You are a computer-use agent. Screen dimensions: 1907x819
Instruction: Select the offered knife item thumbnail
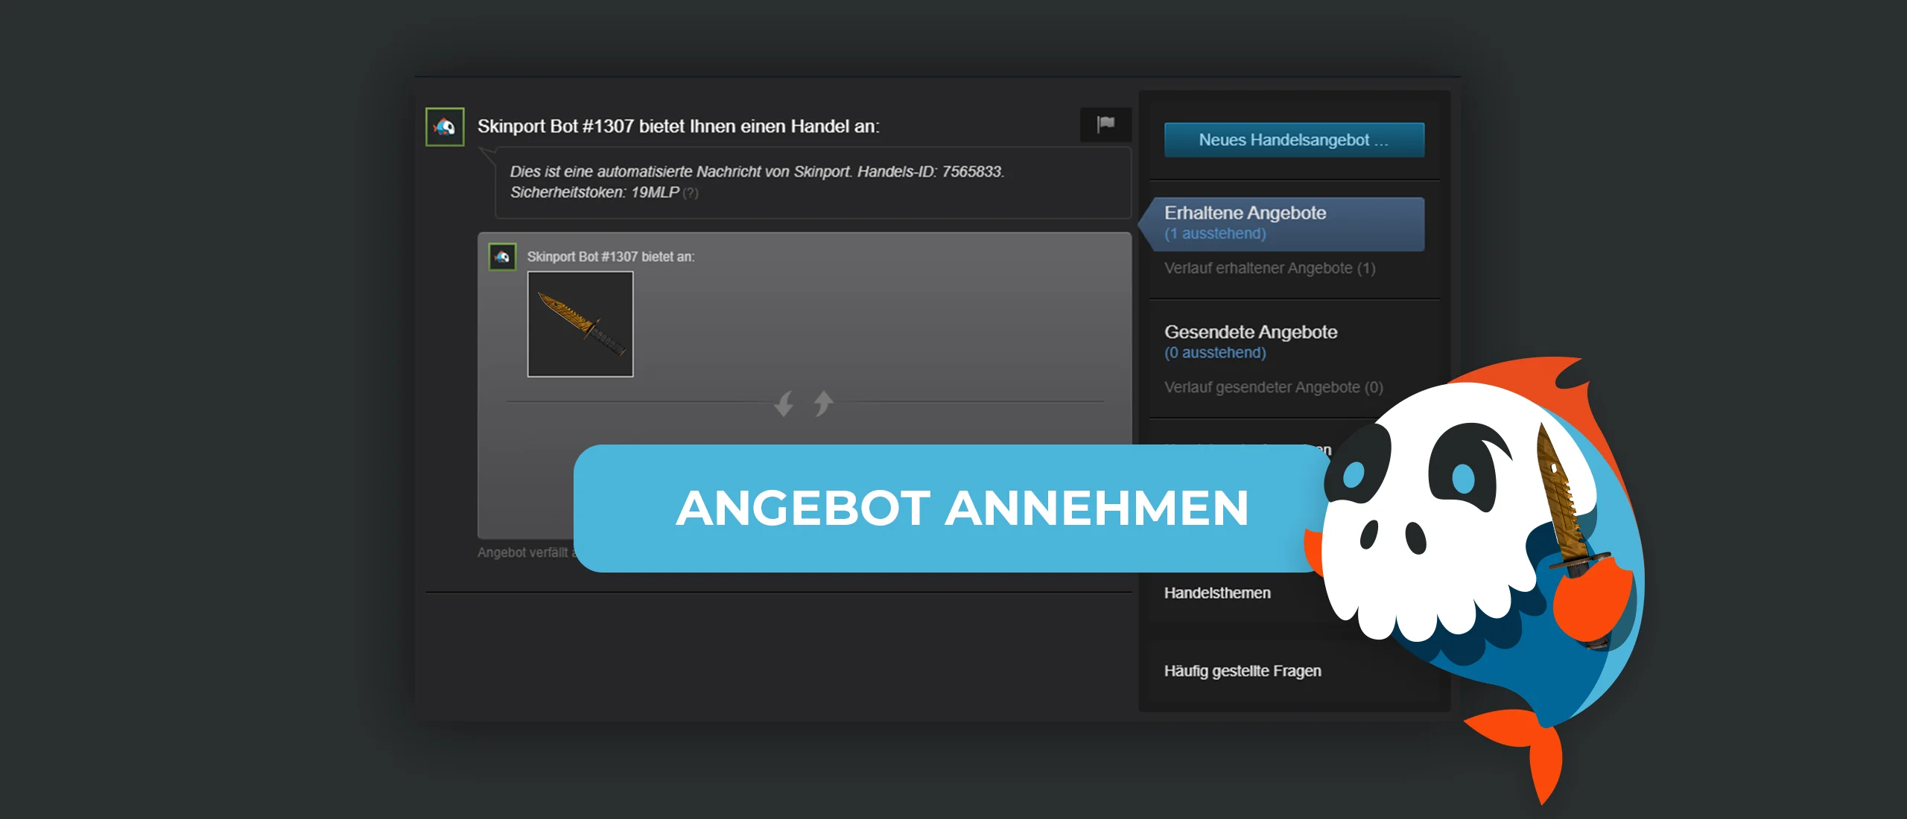[x=580, y=324]
